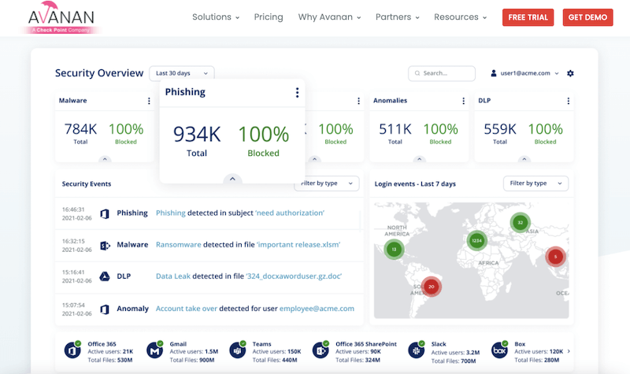The image size is (630, 374).
Task: Click green map marker 32 in Asia
Action: pyautogui.click(x=521, y=222)
